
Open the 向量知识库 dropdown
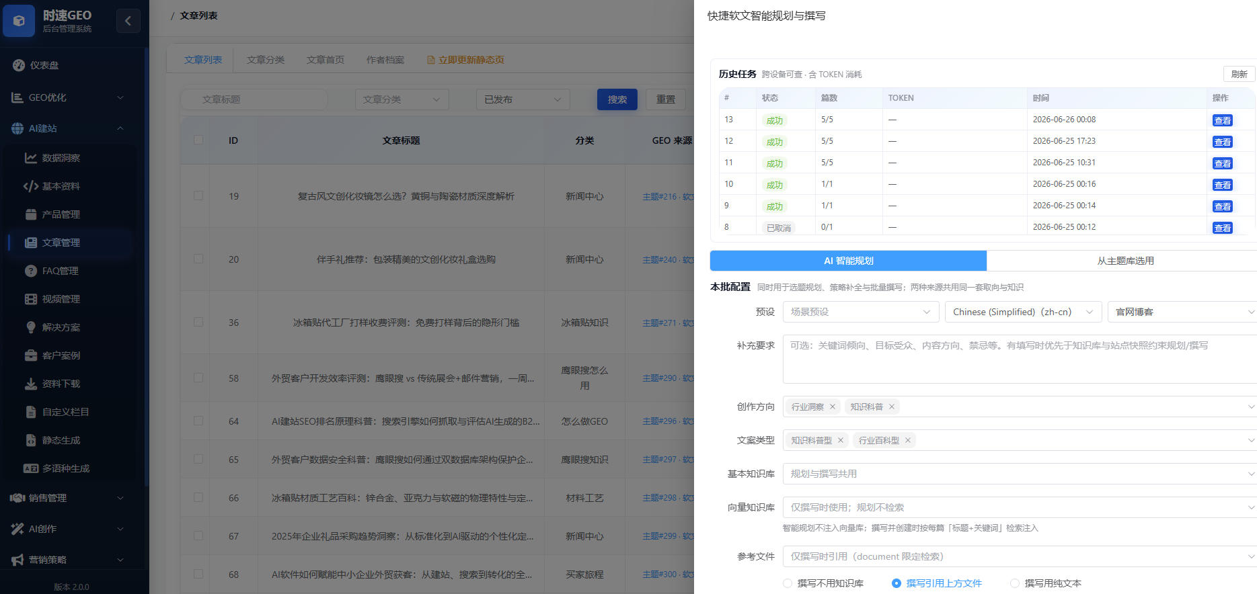[x=1020, y=507]
